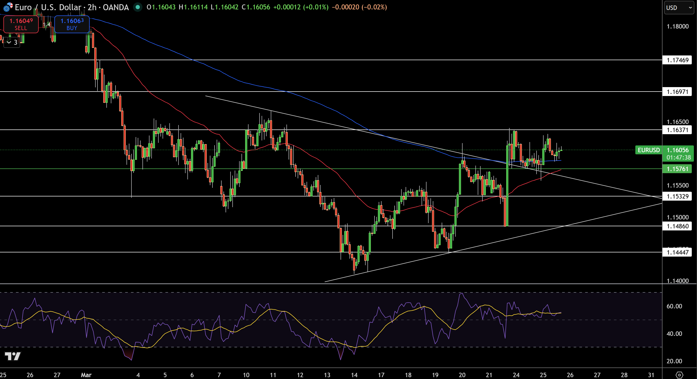The image size is (697, 379).
Task: Click the 1.14000 price scale value
Action: point(677,281)
